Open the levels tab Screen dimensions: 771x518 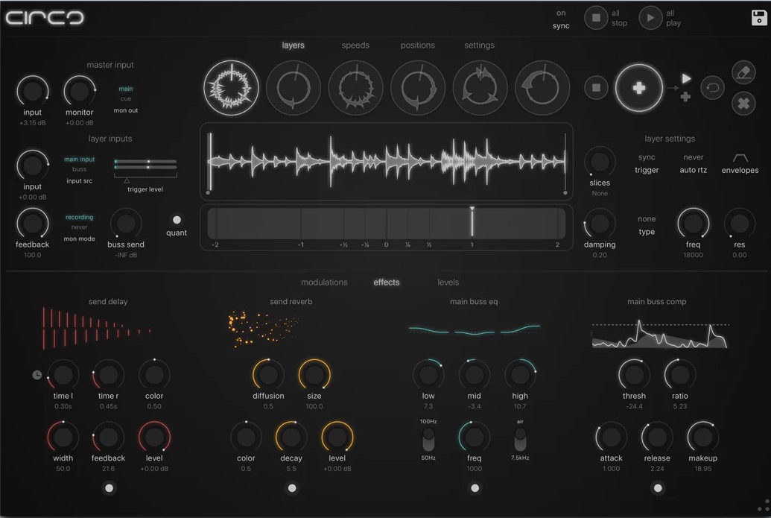pyautogui.click(x=448, y=282)
